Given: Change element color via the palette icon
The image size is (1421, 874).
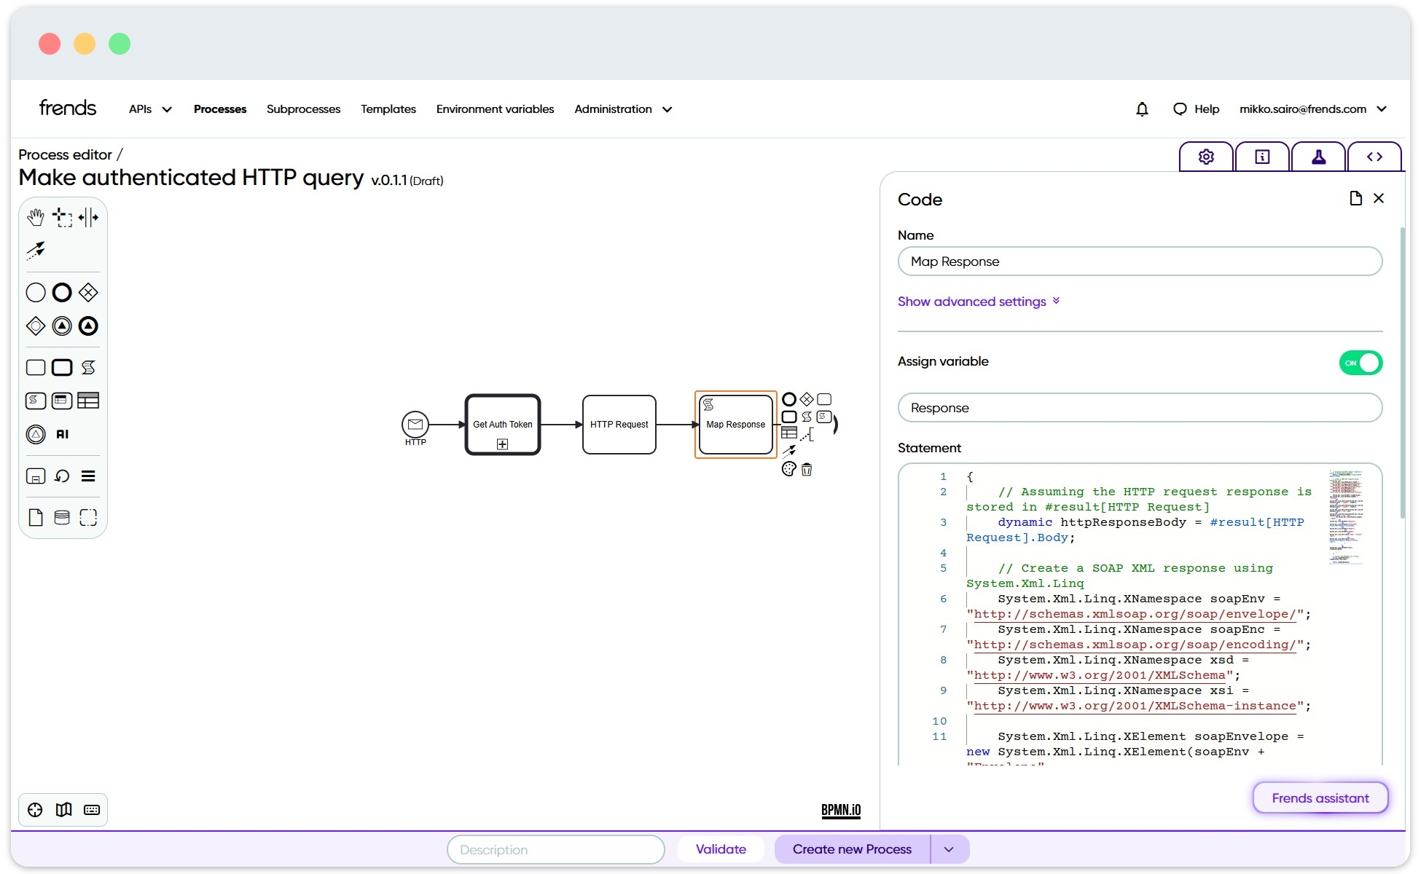Looking at the screenshot, I should 788,470.
